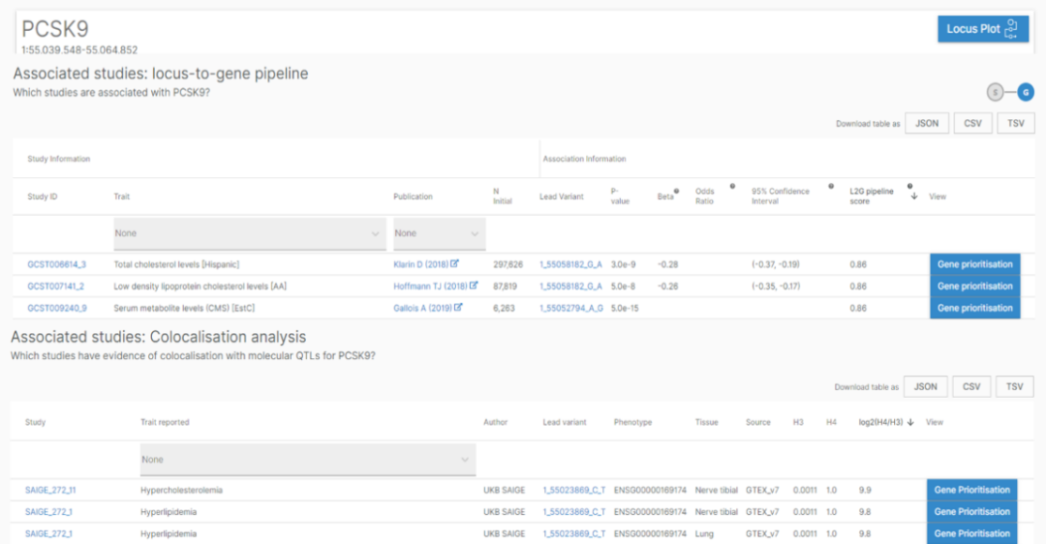Image resolution: width=1046 pixels, height=544 pixels.
Task: Click sort arrow on log2(H4/H3) column
Action: [910, 422]
